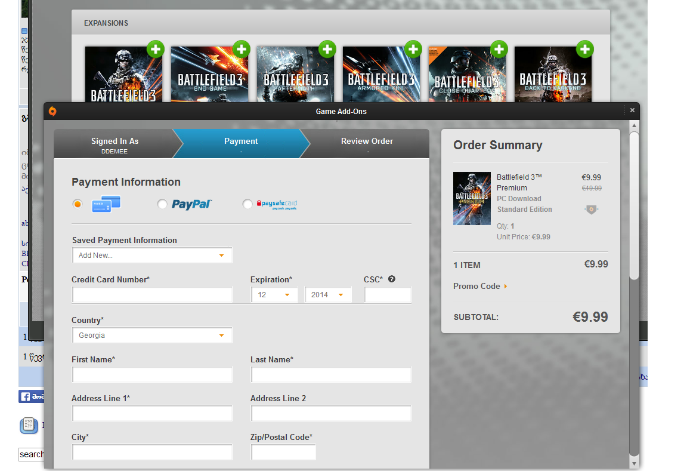The height and width of the screenshot is (471, 687).
Task: Click the Battlefield 3 Premium order thumbnail
Action: [472, 198]
